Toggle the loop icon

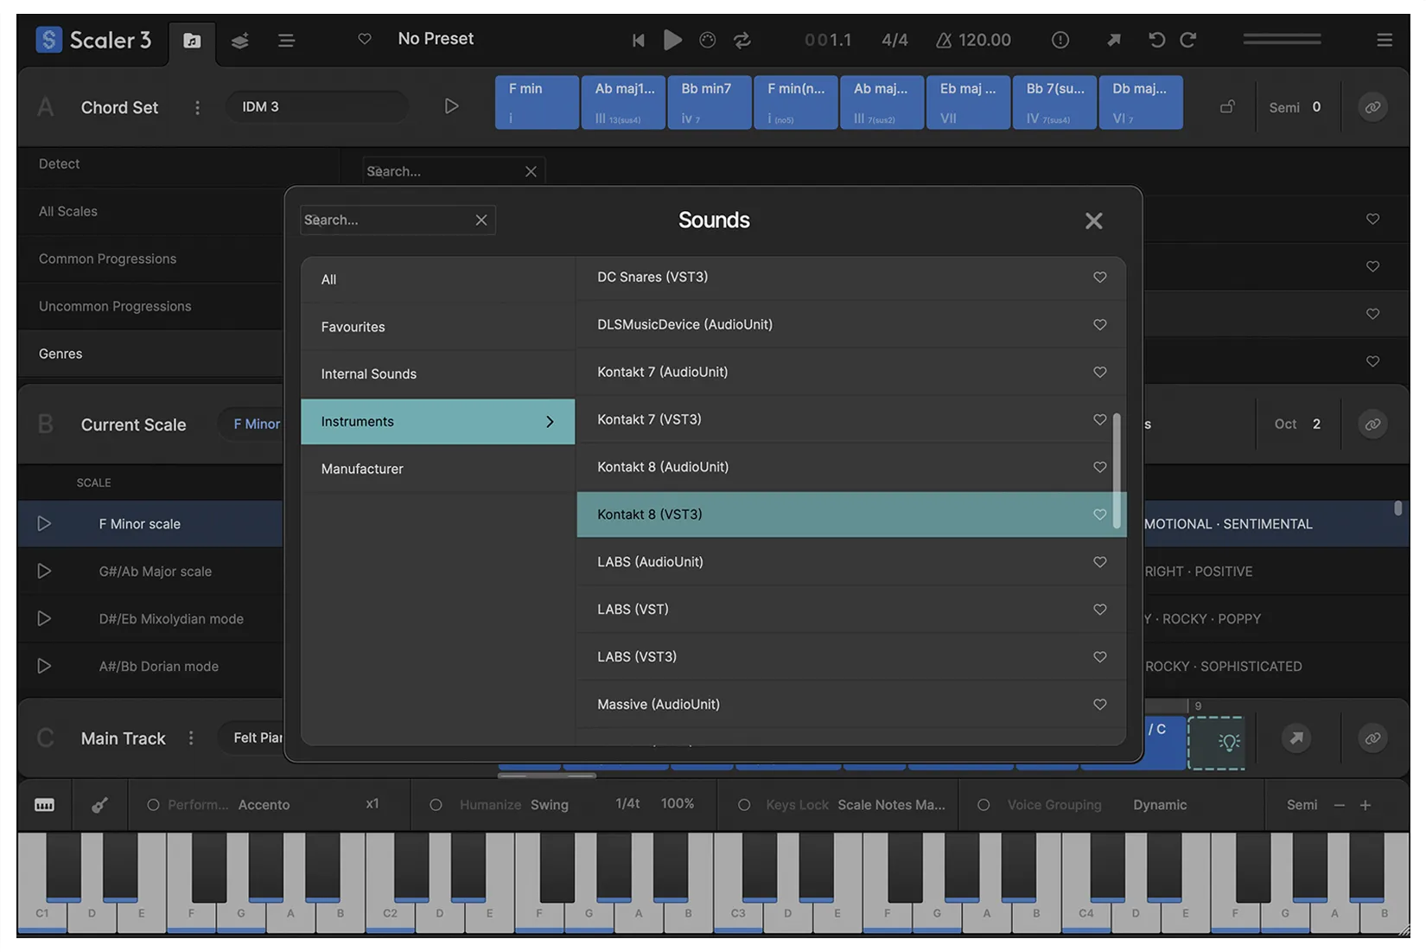(742, 40)
